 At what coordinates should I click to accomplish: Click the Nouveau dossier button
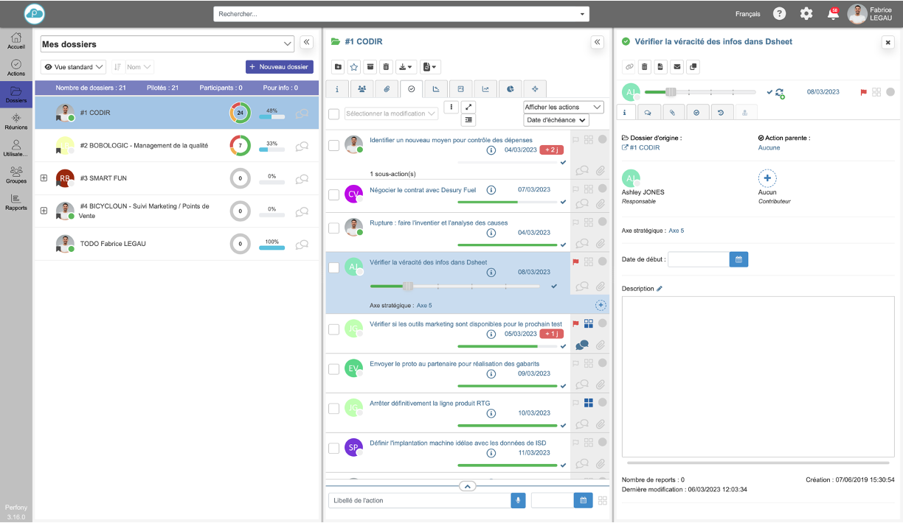tap(279, 67)
